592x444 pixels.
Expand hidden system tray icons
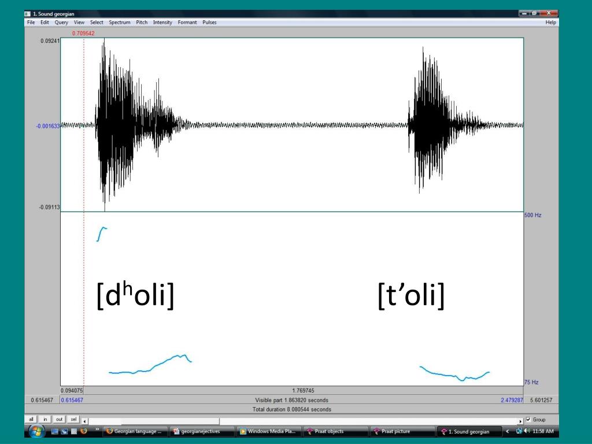[x=508, y=431]
